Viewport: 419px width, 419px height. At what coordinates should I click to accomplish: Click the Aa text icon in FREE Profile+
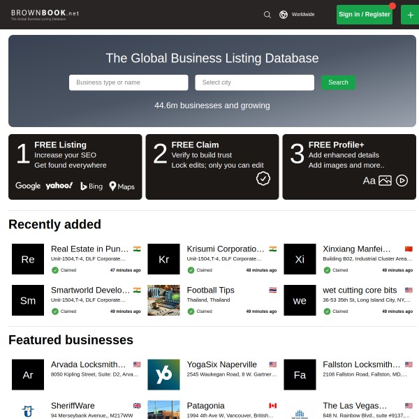pyautogui.click(x=369, y=181)
